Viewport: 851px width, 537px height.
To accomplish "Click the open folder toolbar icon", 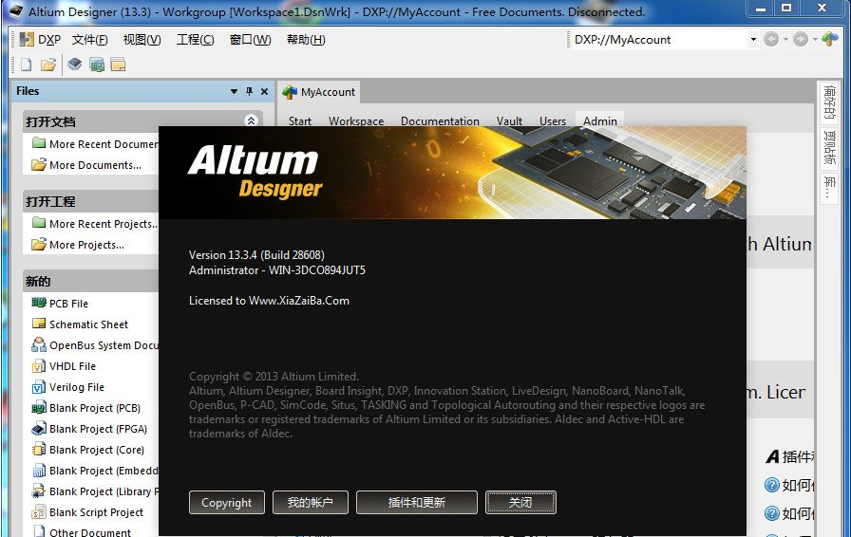I will pyautogui.click(x=48, y=65).
